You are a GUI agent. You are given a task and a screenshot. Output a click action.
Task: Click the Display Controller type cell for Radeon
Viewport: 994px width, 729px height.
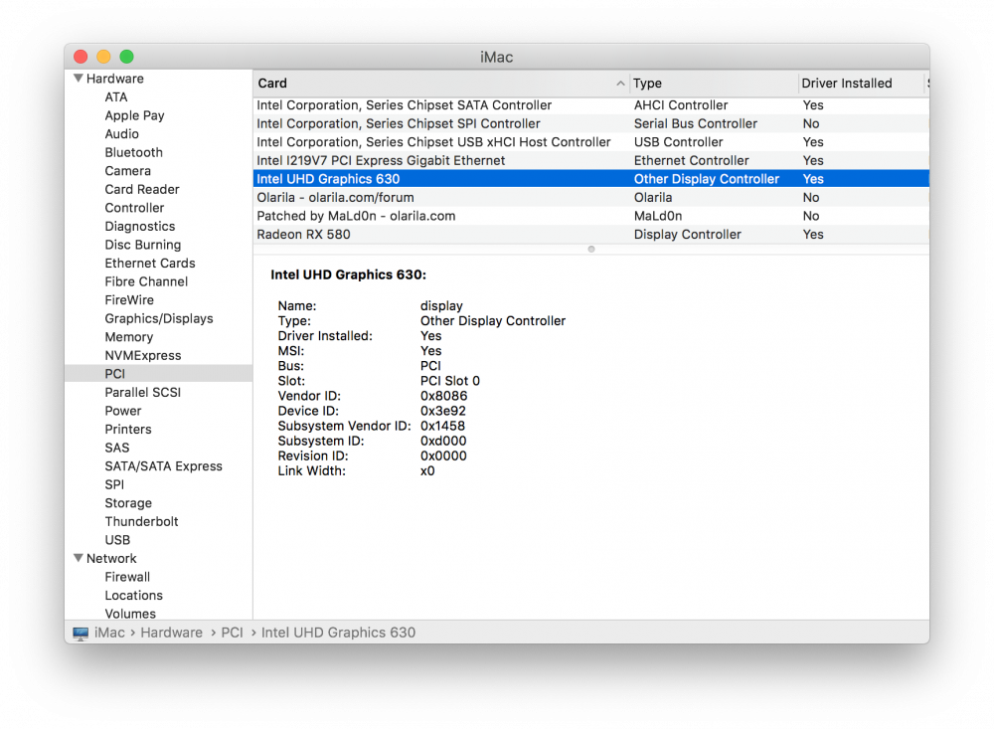(x=687, y=234)
